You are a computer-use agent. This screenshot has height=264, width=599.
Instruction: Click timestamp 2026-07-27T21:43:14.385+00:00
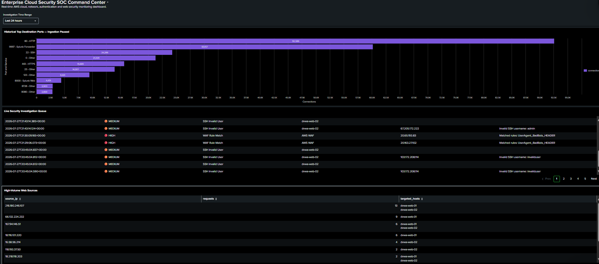(25, 121)
